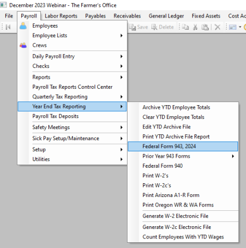Viewport: 246px width, 248px height.
Task: Open the General Ledger menu
Action: (166, 16)
